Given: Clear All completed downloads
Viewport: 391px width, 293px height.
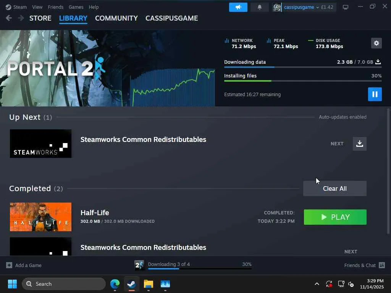Looking at the screenshot, I should click(334, 188).
